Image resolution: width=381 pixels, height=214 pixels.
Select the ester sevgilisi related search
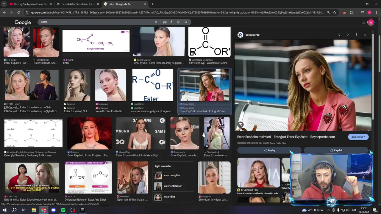click(173, 175)
